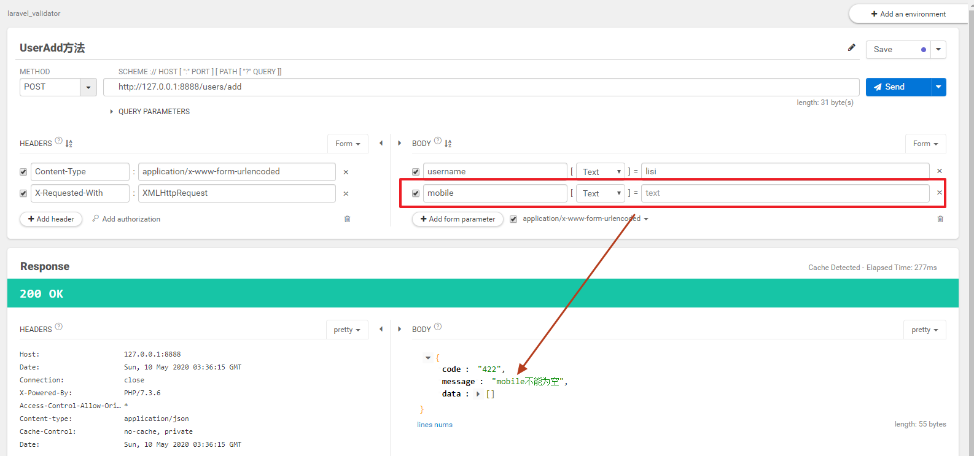Click Add an environment button
Screen dimensions: 974x456
(x=908, y=14)
